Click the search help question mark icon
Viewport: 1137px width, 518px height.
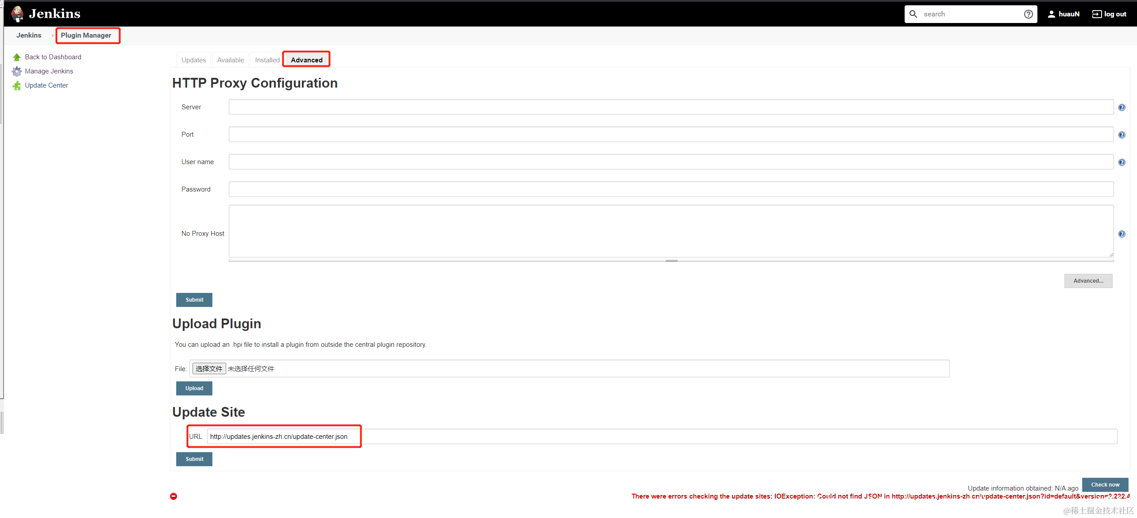point(1028,14)
